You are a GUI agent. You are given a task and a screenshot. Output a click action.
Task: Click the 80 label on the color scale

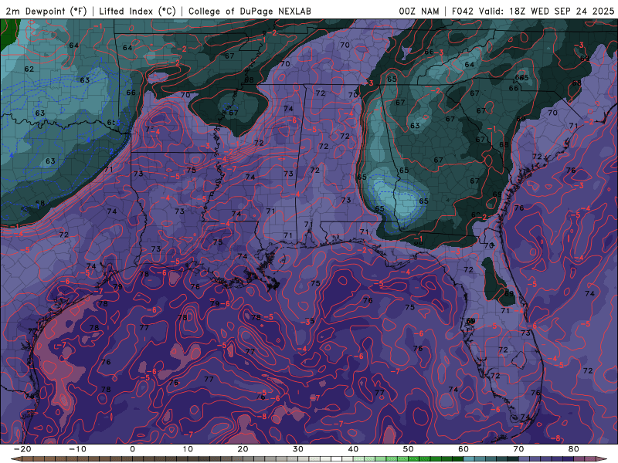pyautogui.click(x=574, y=449)
